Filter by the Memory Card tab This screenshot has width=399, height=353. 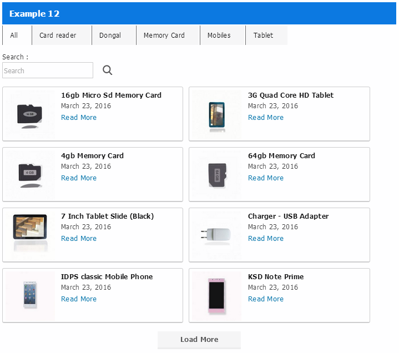coord(164,35)
